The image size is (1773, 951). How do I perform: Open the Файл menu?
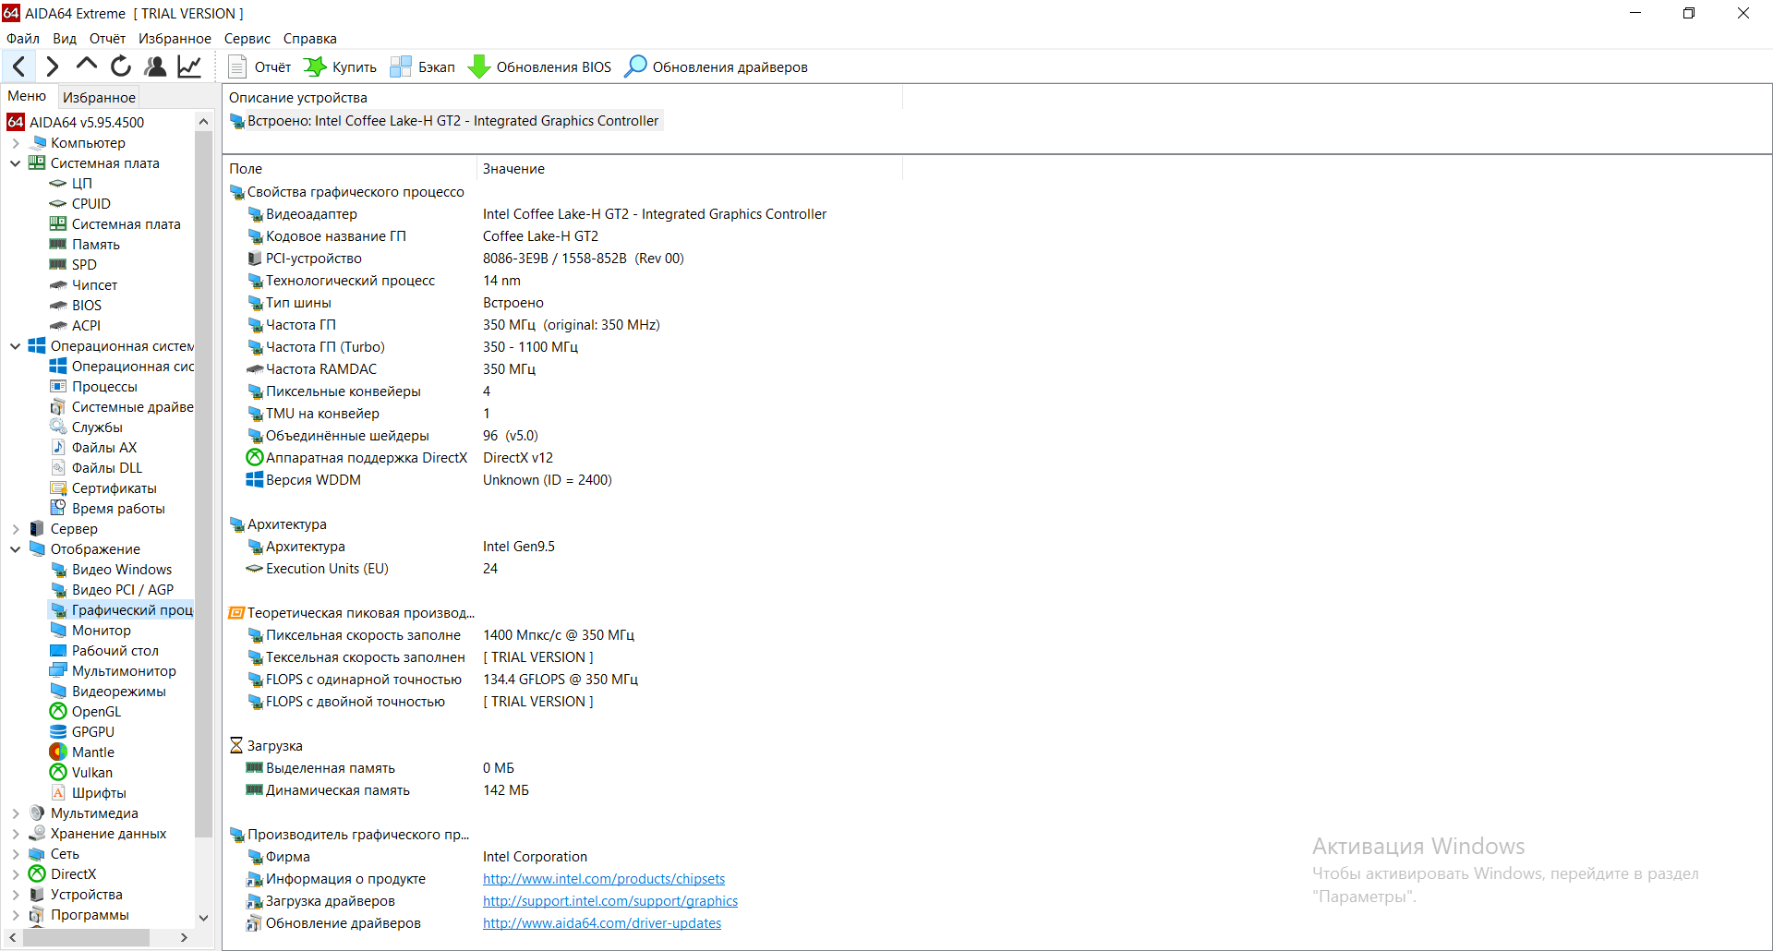(23, 39)
